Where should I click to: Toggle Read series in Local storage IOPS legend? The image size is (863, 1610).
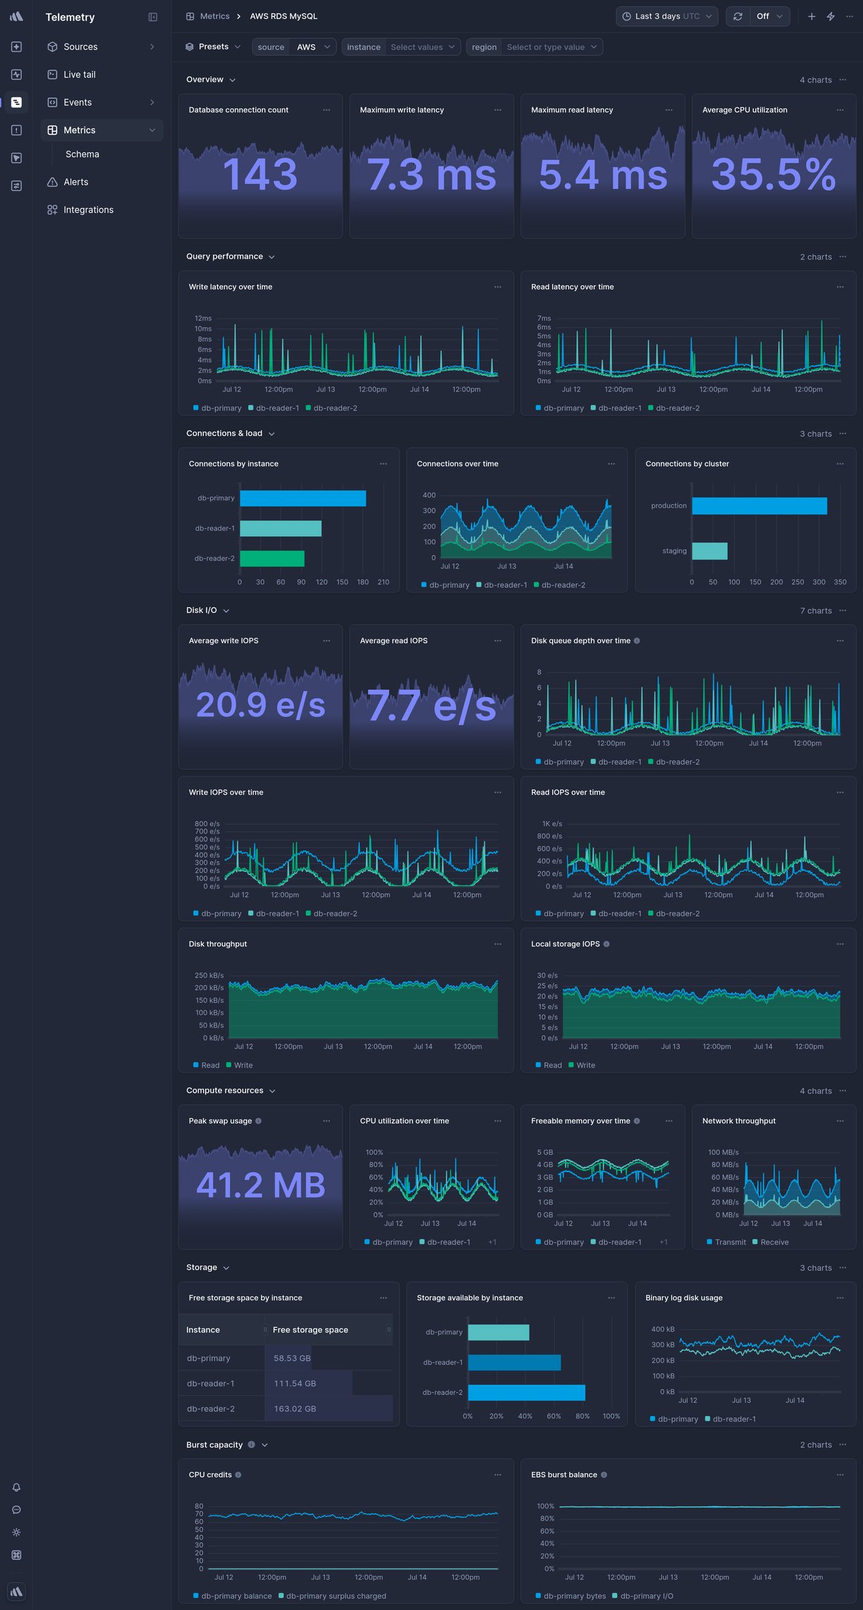click(549, 1066)
